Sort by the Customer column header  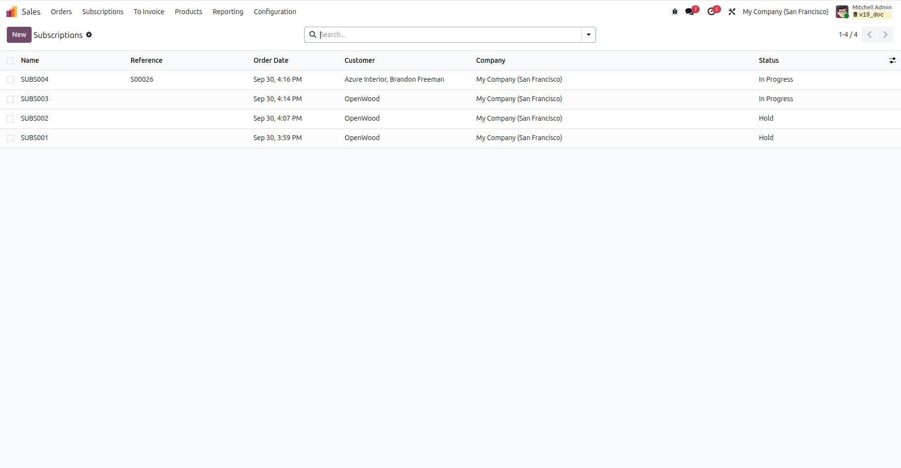[x=360, y=60]
